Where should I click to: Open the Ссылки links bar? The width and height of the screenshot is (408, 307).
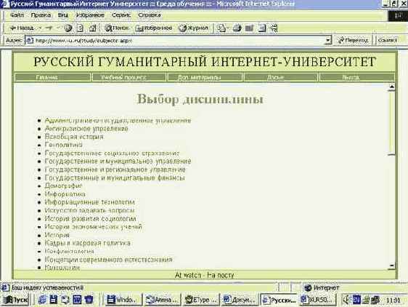[x=387, y=41]
